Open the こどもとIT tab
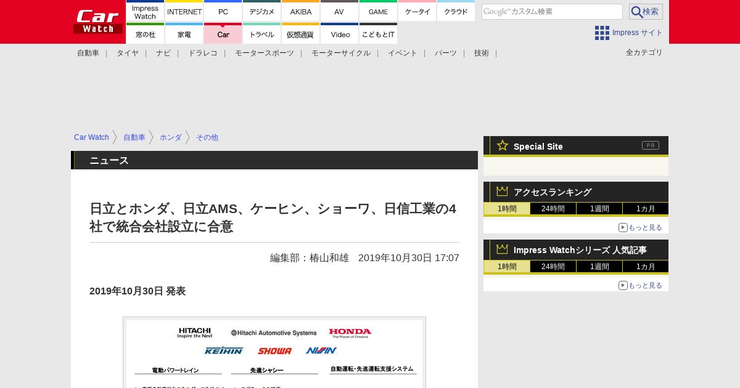Image resolution: width=740 pixels, height=388 pixels. [x=379, y=33]
